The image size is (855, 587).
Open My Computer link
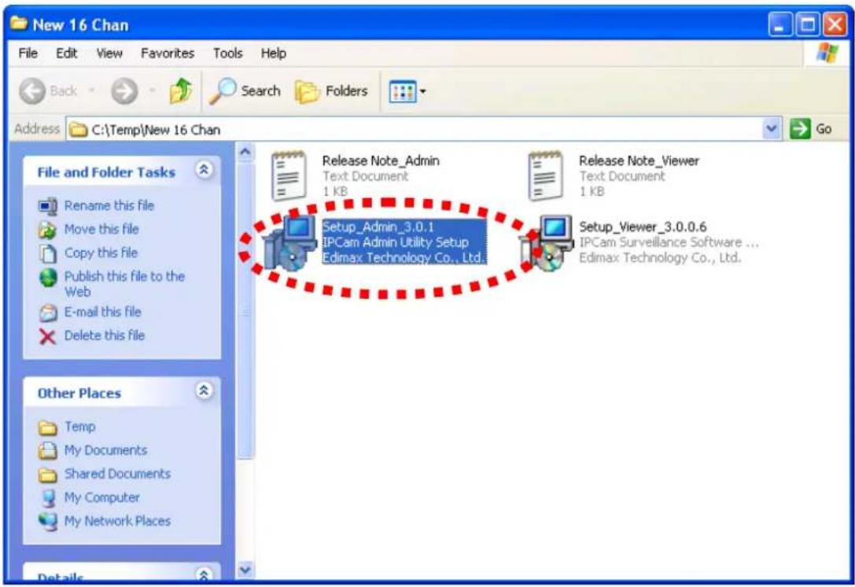coord(102,497)
